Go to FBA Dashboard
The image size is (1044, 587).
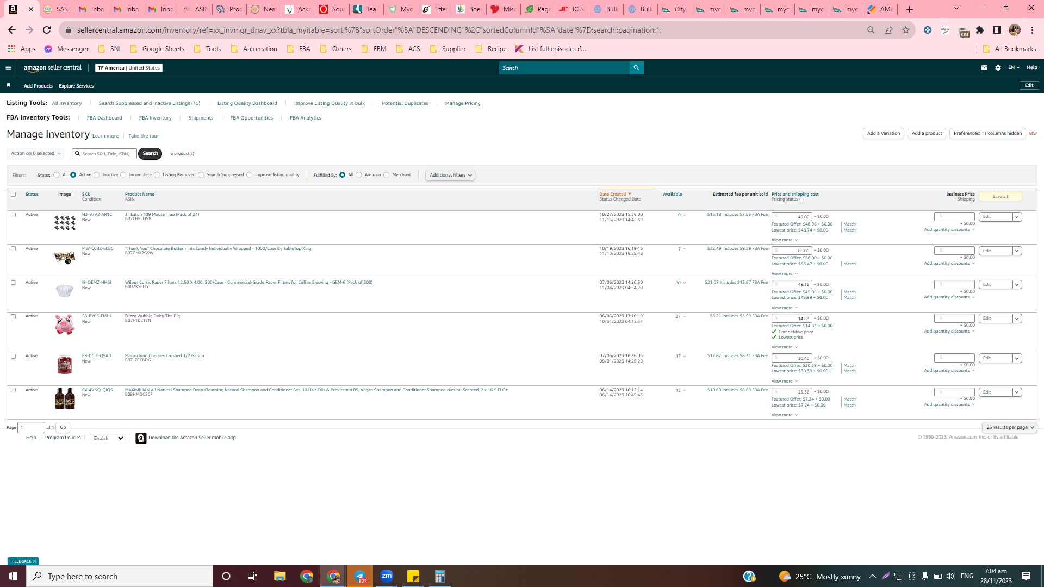[x=104, y=118]
